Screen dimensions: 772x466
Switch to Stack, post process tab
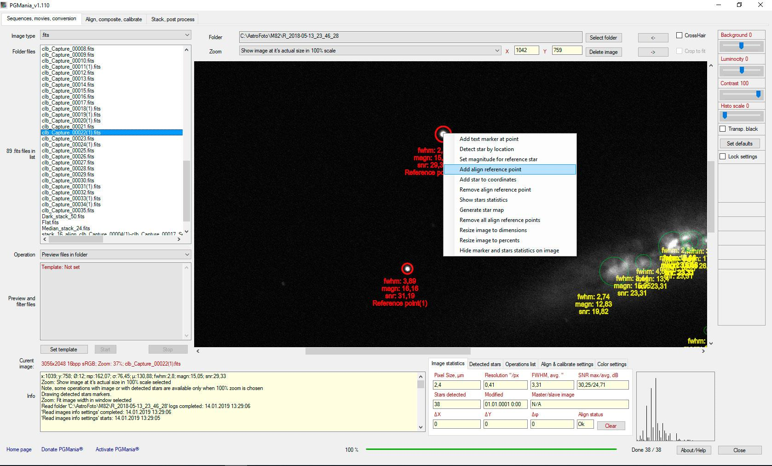tap(173, 19)
